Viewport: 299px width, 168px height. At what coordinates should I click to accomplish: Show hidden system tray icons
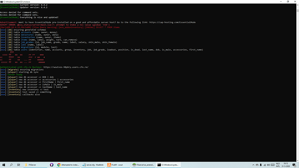click(x=253, y=165)
